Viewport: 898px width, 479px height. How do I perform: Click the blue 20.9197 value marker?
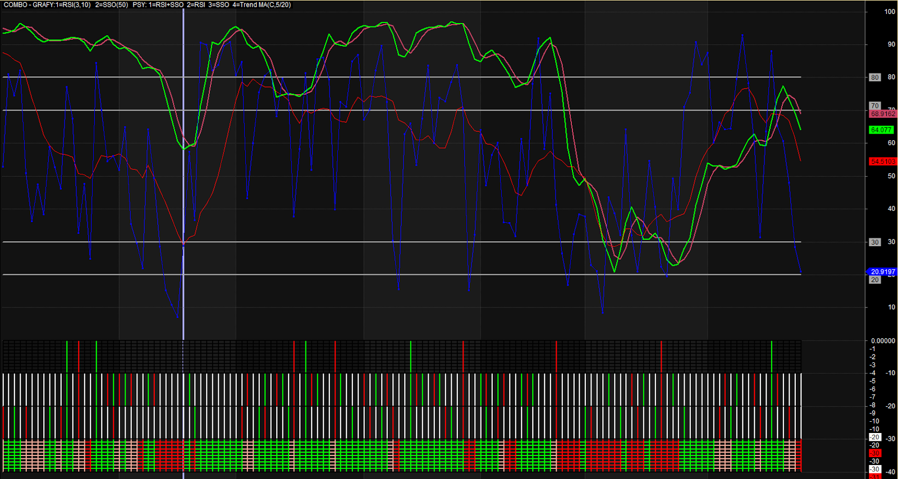coord(882,272)
